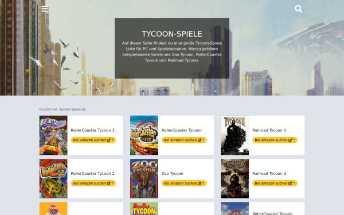344x215 pixels.
Task: Open the hamburger navigation menu
Action: 45,9
